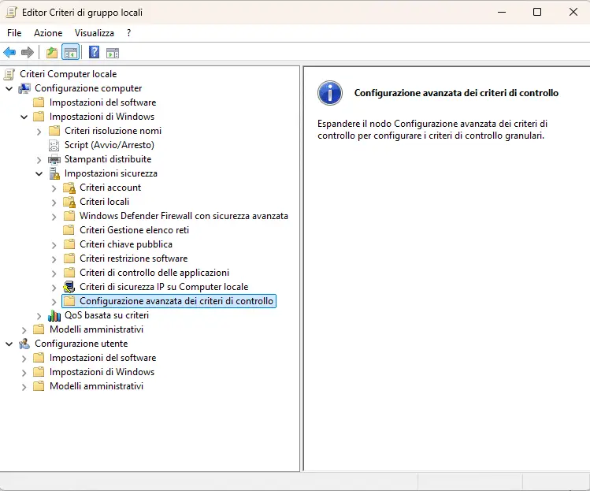Open the Visualizza menu

pyautogui.click(x=95, y=33)
